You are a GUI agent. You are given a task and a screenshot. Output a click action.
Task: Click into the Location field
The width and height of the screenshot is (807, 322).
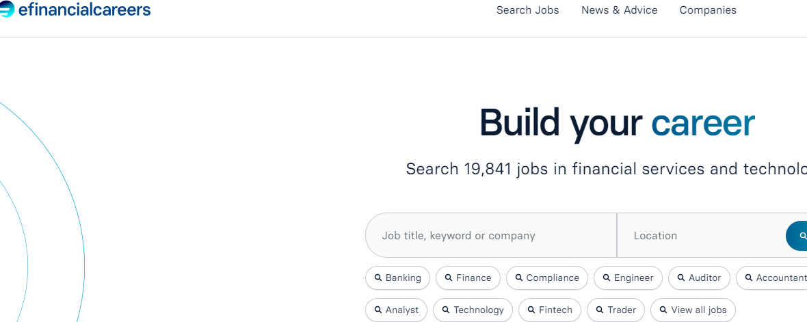(x=704, y=236)
